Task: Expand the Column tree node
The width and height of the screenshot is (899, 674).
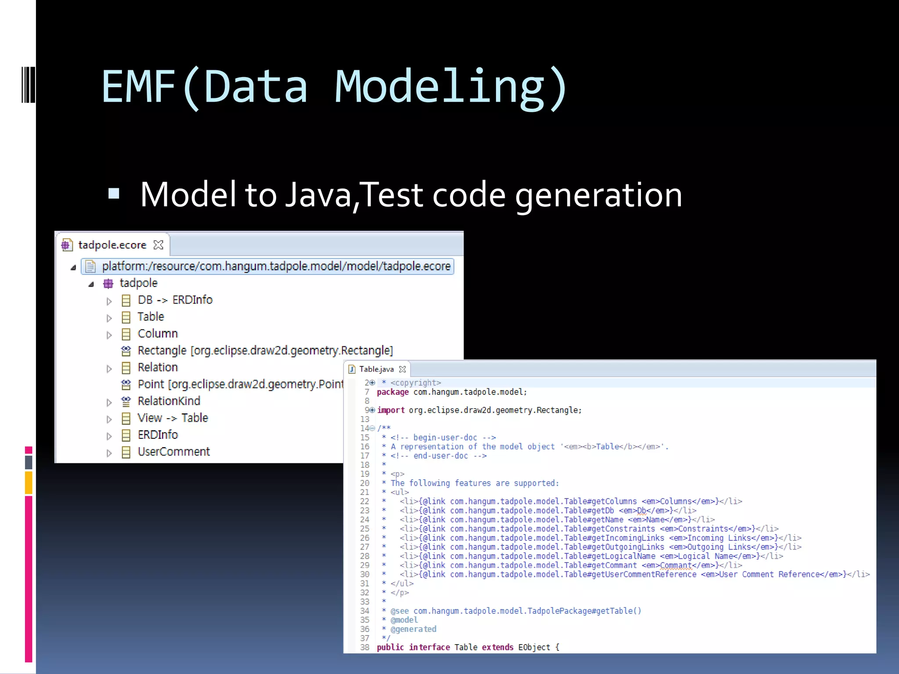Action: click(109, 335)
